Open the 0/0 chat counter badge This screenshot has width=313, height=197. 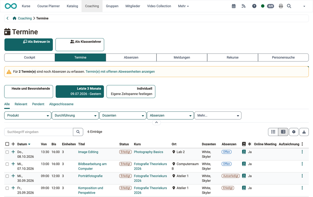pyautogui.click(x=271, y=6)
